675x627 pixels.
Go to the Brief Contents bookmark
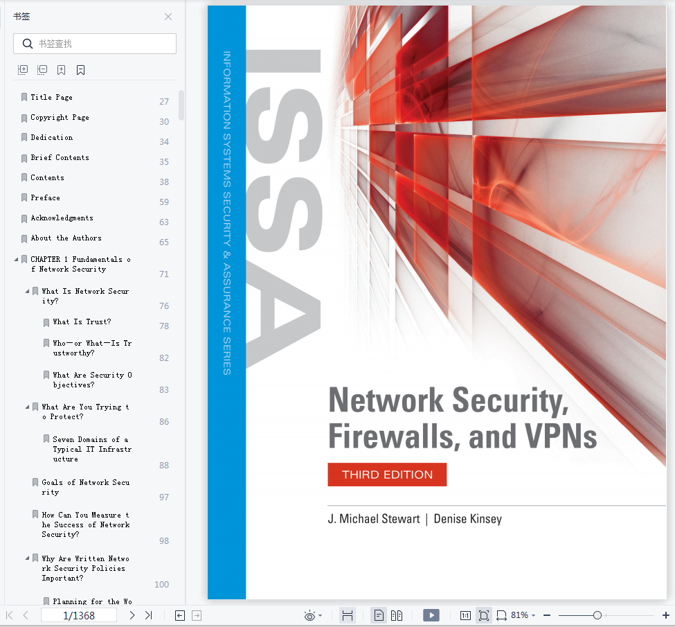point(60,157)
